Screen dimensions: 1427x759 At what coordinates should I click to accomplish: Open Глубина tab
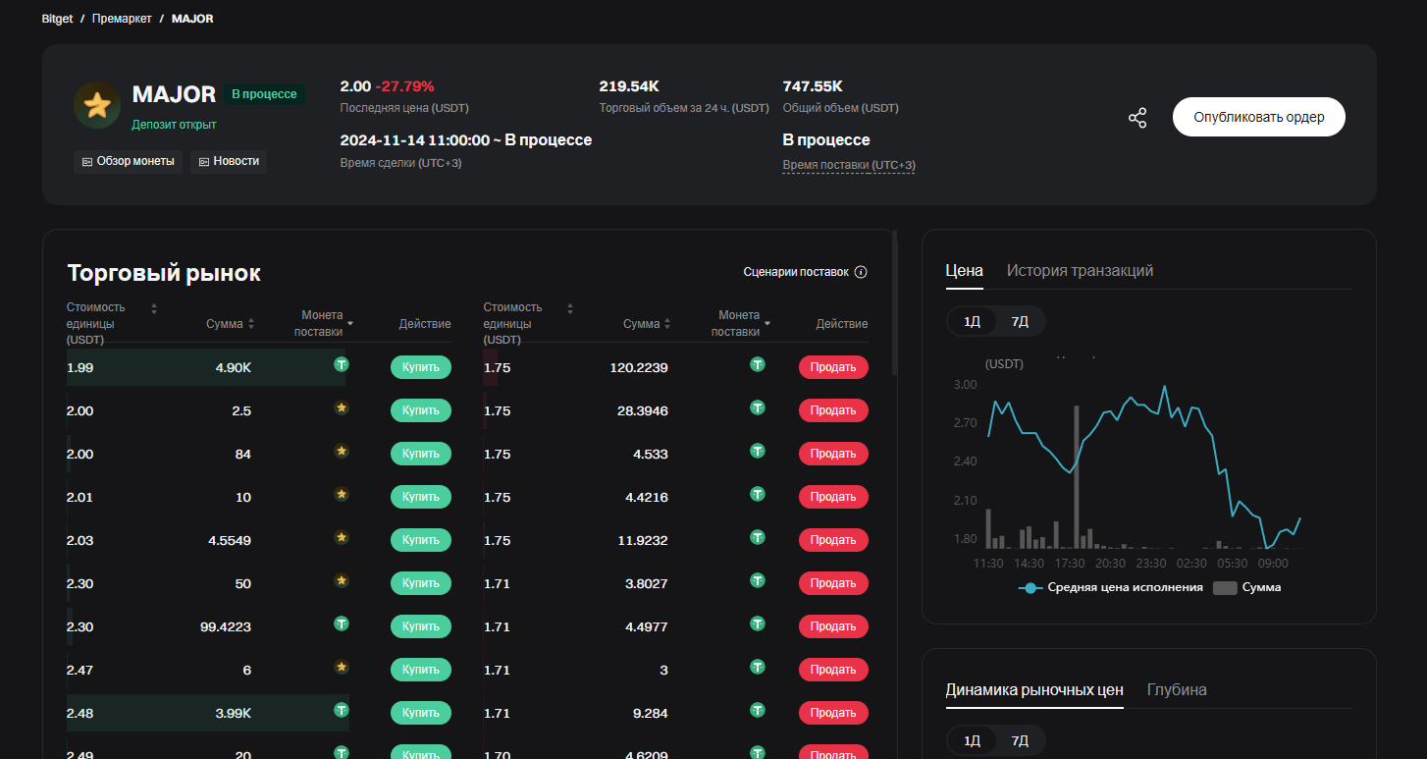click(1177, 689)
